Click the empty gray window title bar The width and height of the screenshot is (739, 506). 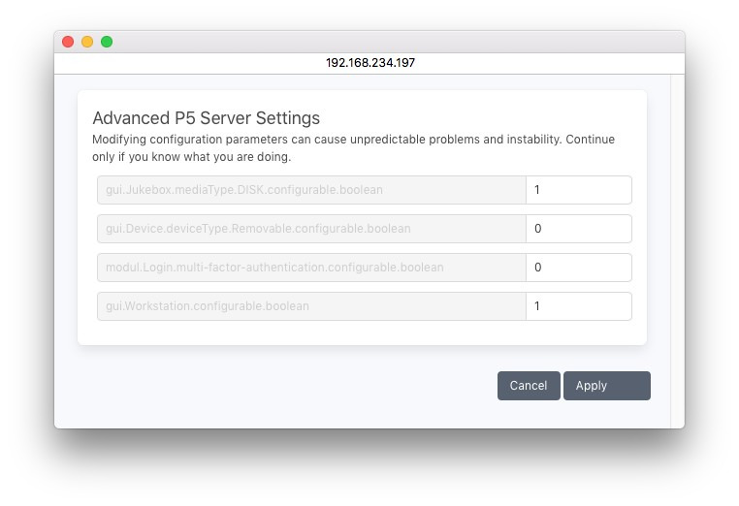click(x=388, y=42)
